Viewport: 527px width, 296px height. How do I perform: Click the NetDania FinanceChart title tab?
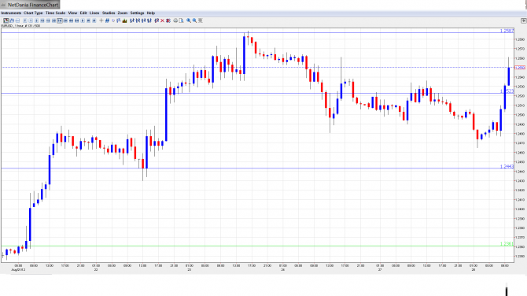pos(30,5)
